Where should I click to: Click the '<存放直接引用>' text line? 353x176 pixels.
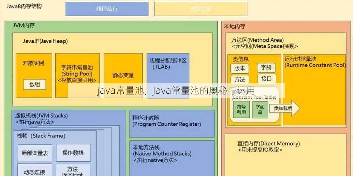pyautogui.click(x=77, y=80)
